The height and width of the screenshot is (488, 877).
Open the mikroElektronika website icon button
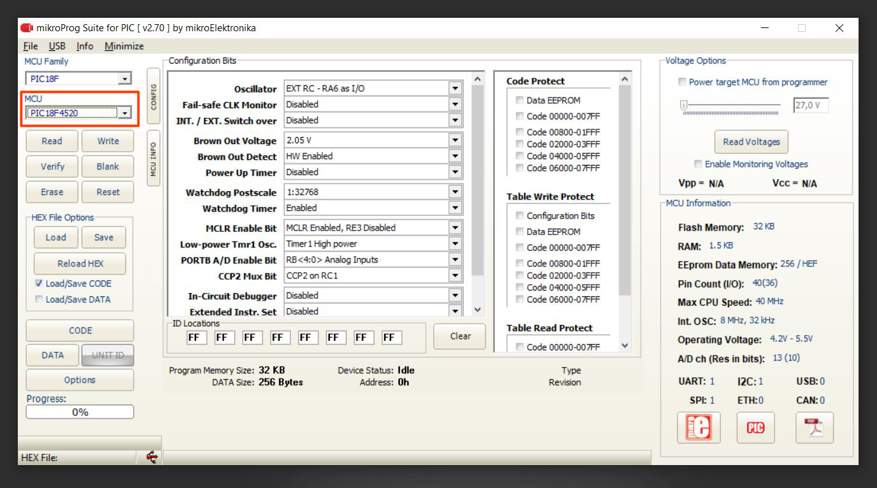click(699, 427)
